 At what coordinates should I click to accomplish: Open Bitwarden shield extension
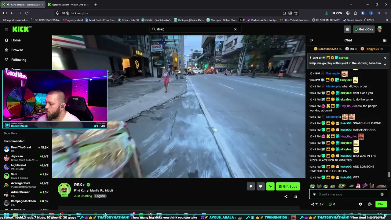(363, 13)
